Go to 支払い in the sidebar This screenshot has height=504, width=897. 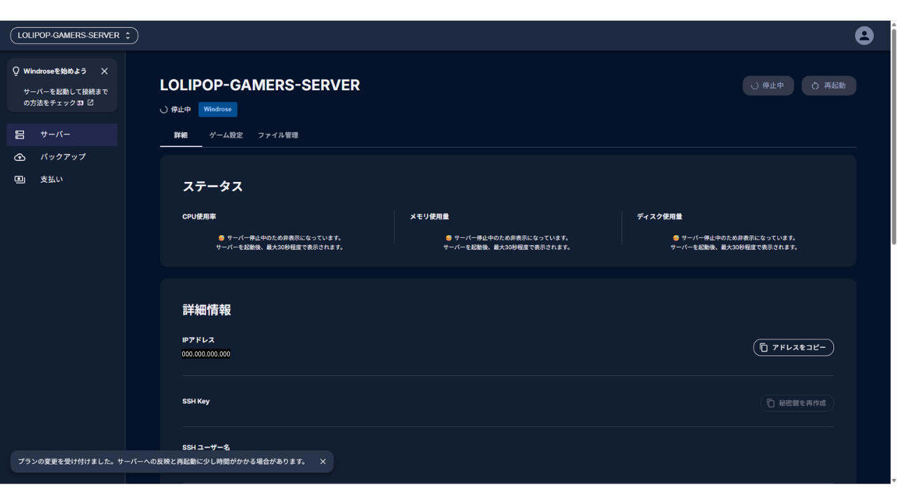point(62,179)
